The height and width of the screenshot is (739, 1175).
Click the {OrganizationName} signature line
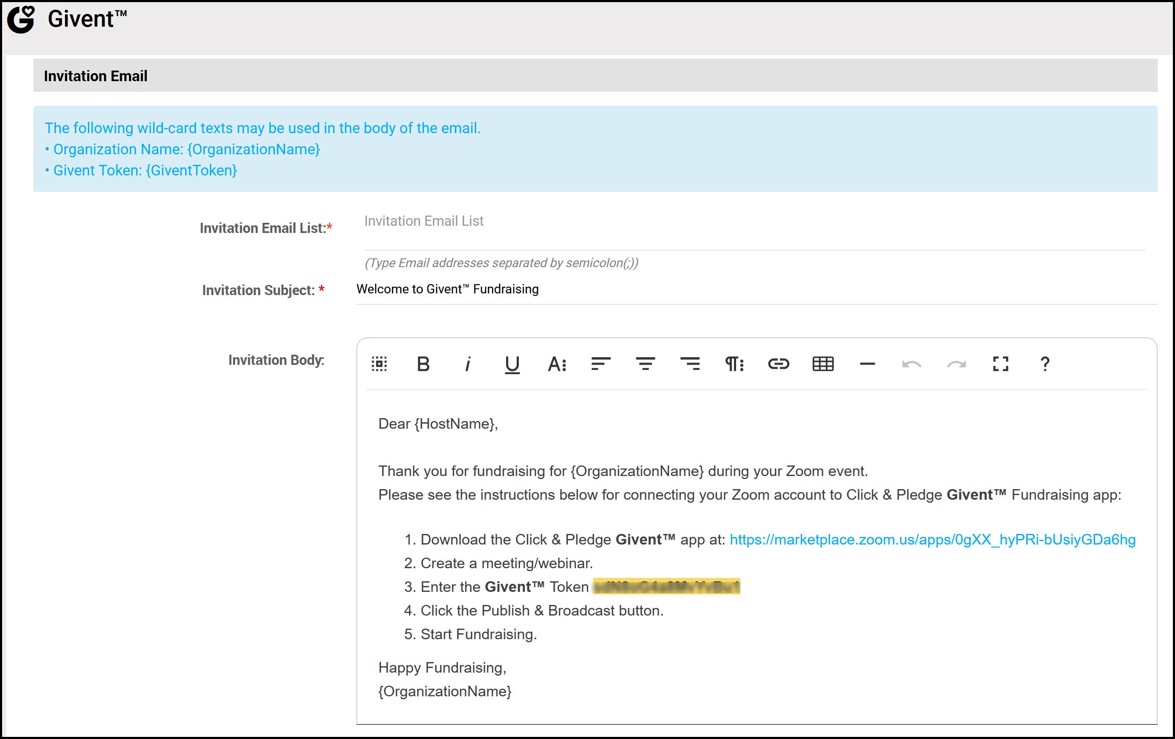coord(444,691)
